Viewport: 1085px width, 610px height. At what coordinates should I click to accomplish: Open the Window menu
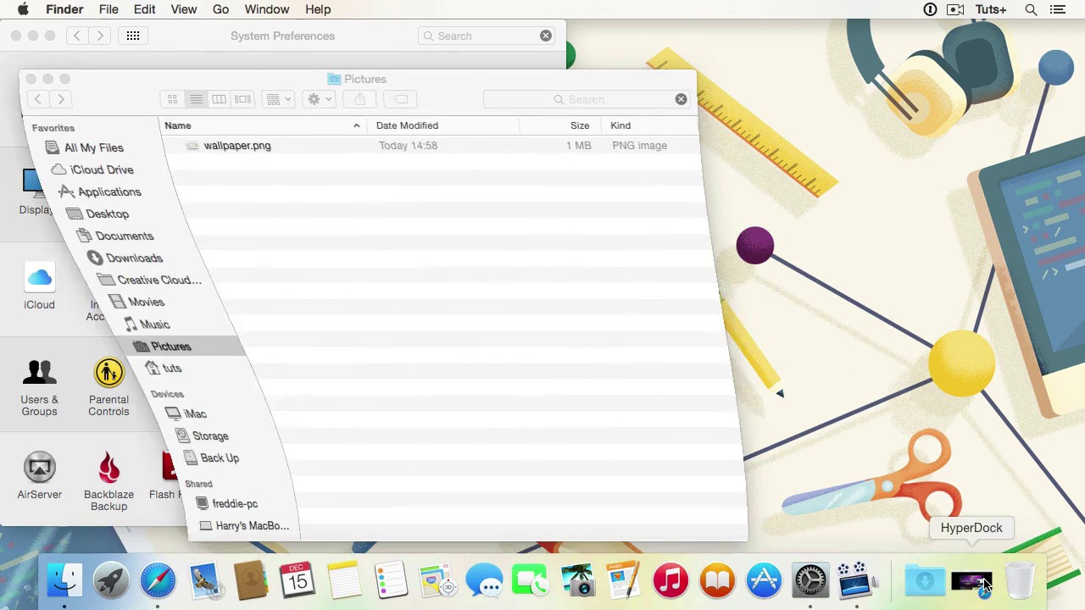click(x=267, y=9)
